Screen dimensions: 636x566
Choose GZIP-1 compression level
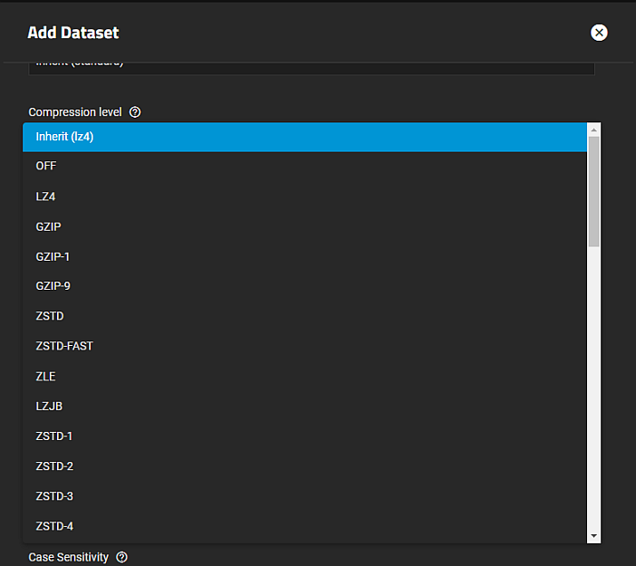tap(304, 256)
